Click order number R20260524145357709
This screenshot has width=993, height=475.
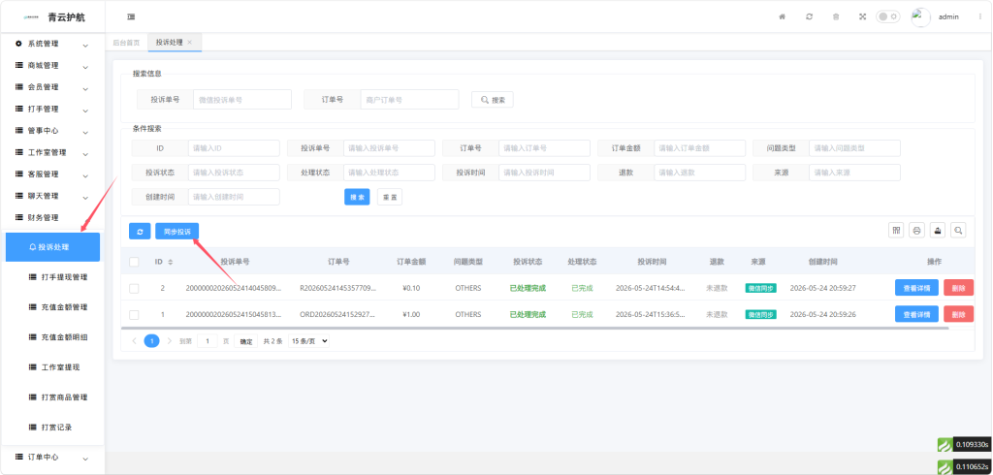coord(337,288)
